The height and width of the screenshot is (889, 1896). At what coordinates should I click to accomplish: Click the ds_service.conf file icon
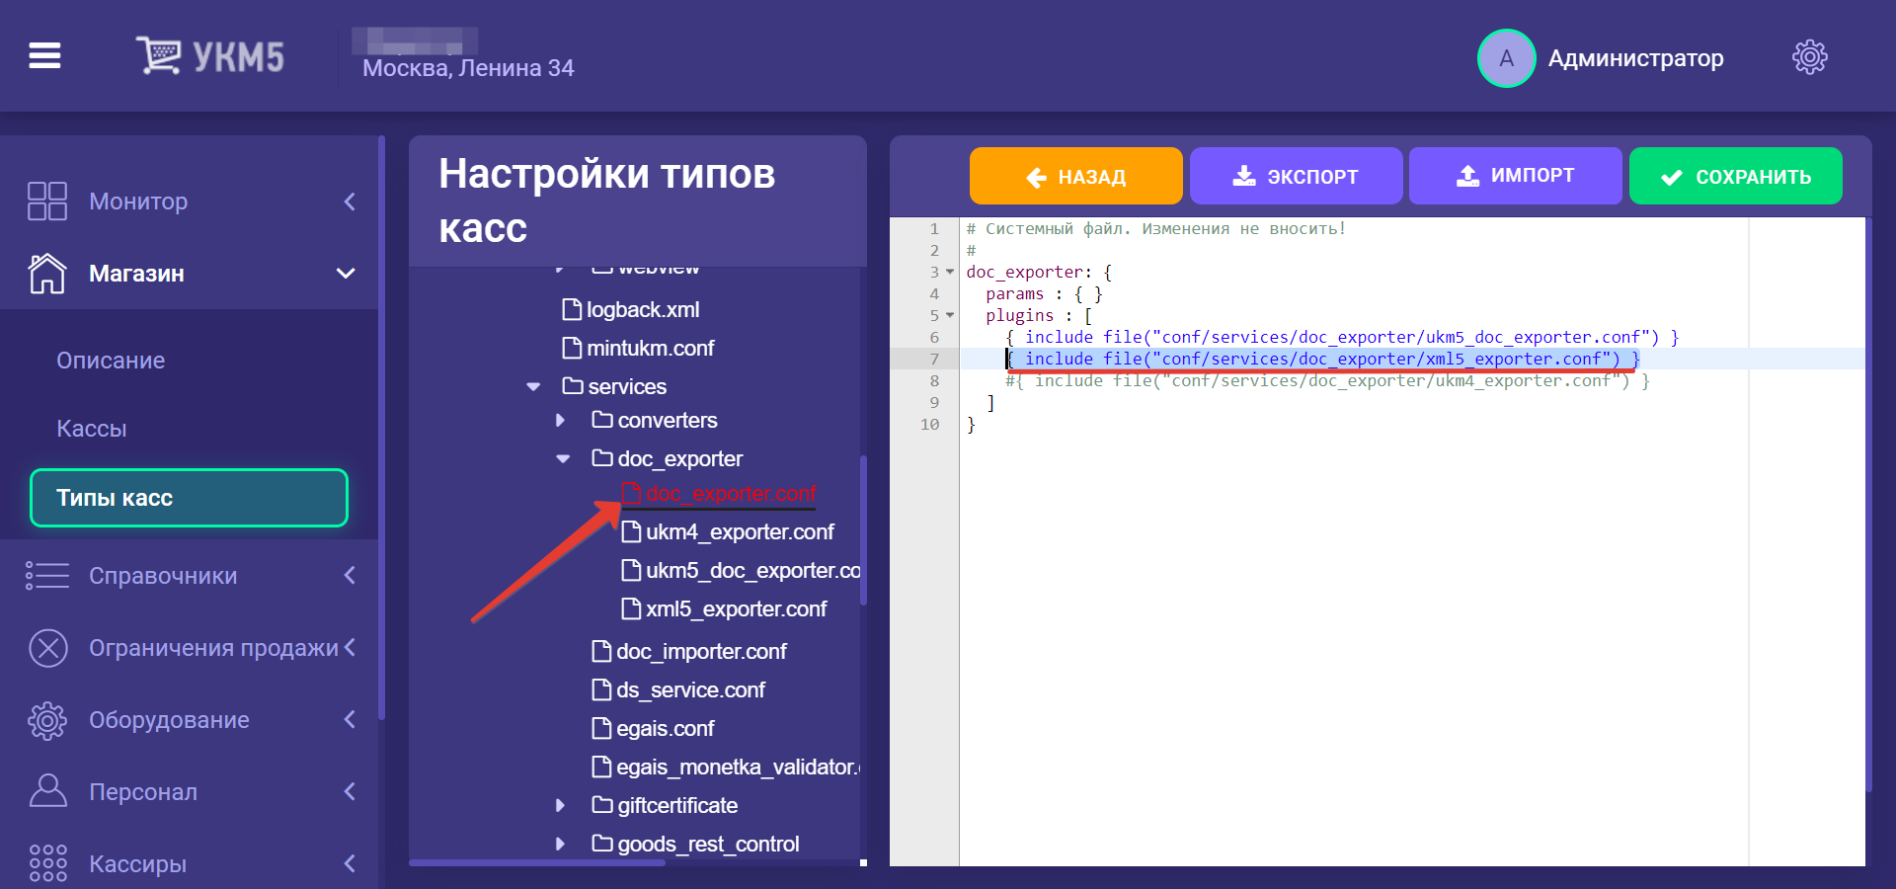[600, 690]
